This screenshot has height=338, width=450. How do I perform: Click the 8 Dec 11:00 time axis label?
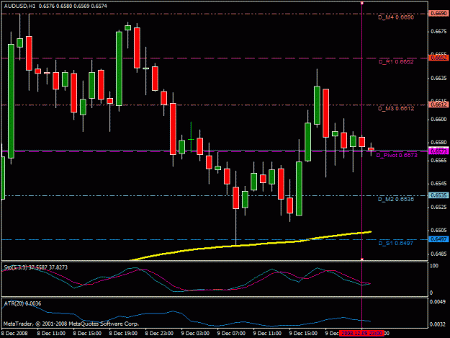pos(51,333)
